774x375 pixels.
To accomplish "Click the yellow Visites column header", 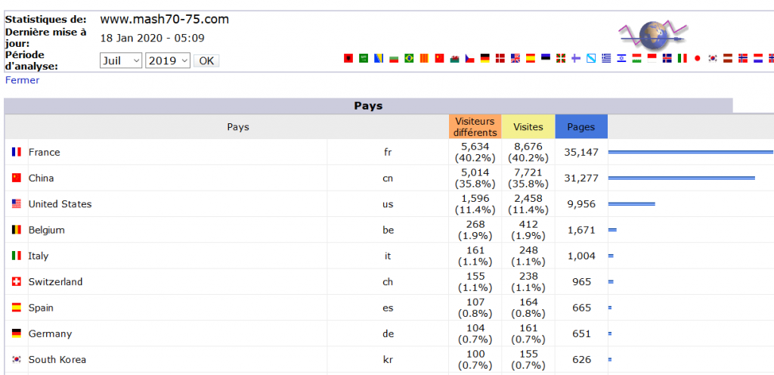I will click(528, 127).
